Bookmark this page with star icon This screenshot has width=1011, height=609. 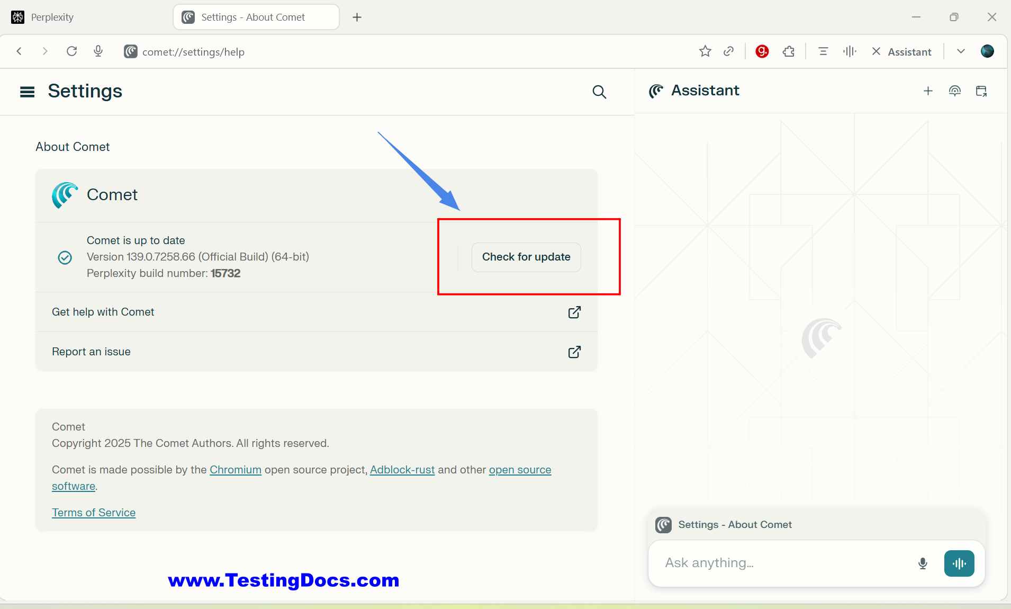click(x=705, y=51)
